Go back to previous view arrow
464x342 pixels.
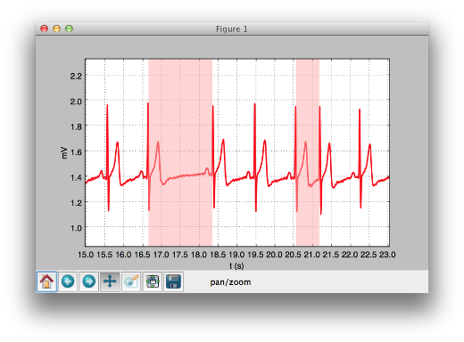(68, 281)
